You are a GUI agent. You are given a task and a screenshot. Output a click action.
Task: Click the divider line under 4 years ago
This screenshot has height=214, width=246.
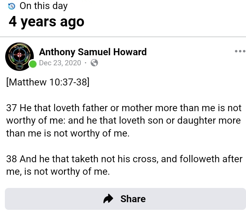pos(123,37)
